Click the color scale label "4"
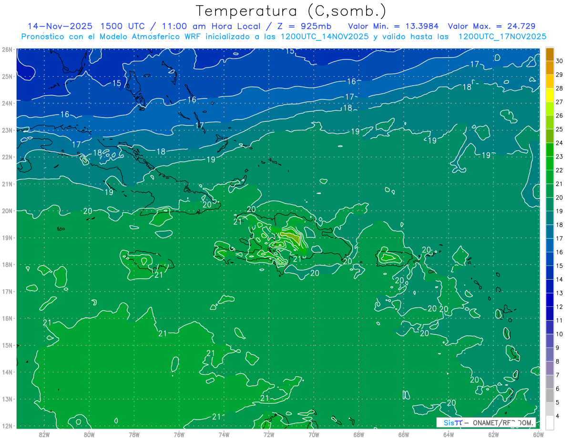Screen dimensions: 572x441 click(x=557, y=416)
